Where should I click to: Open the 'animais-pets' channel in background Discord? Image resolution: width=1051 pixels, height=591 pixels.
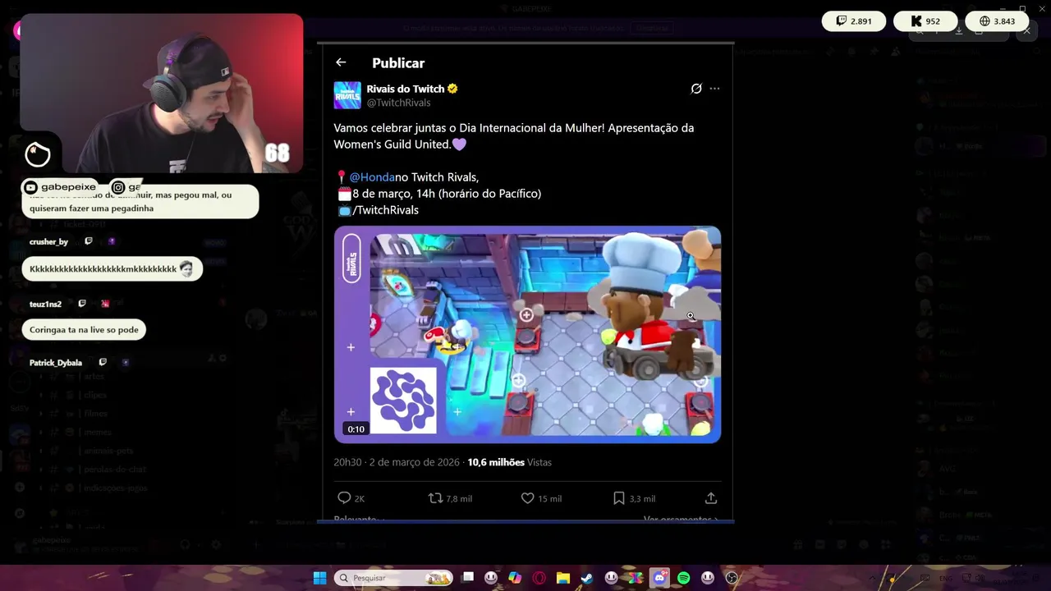point(108,451)
